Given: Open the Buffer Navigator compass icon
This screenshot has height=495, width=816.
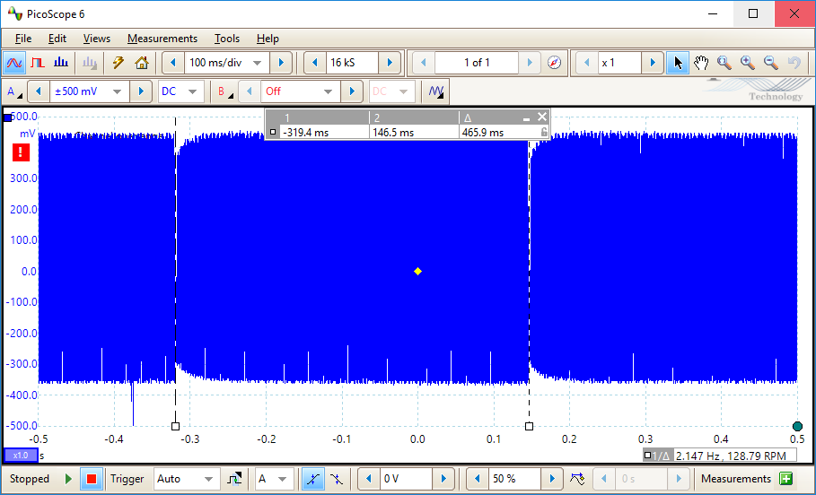Looking at the screenshot, I should (555, 63).
